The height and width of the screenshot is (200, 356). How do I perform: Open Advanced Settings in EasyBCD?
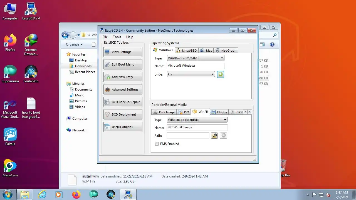[x=123, y=89]
